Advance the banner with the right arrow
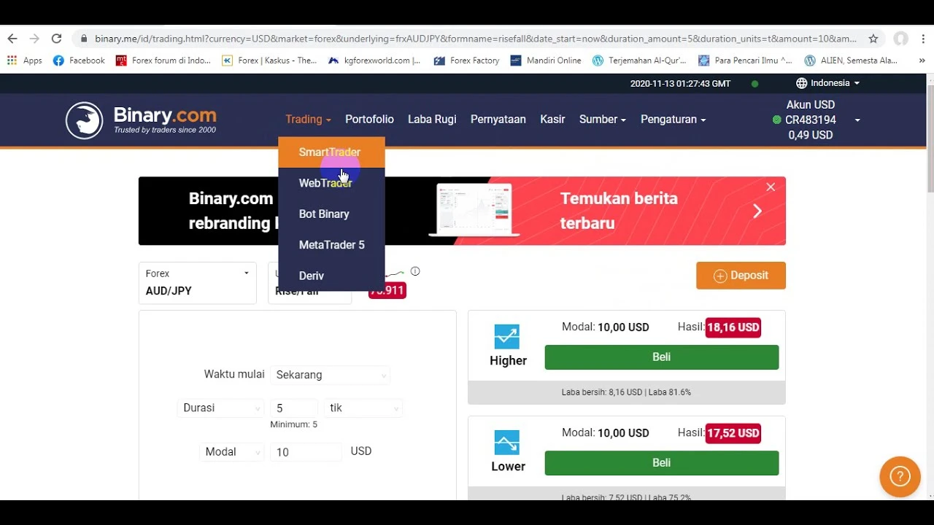This screenshot has height=525, width=934. [757, 211]
